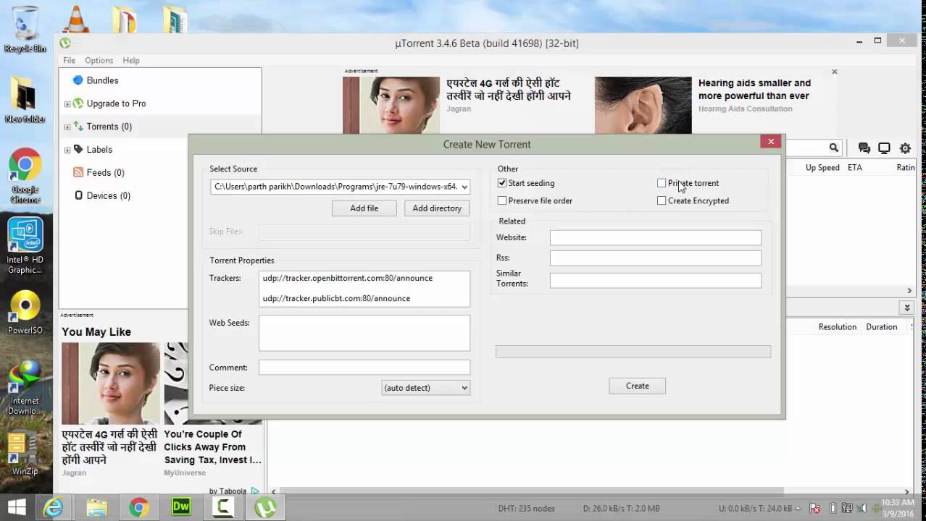926x521 pixels.
Task: Check Preserve file order option
Action: (x=502, y=200)
